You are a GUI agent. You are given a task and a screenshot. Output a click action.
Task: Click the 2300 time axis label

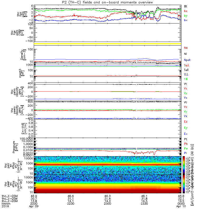(x=107, y=204)
